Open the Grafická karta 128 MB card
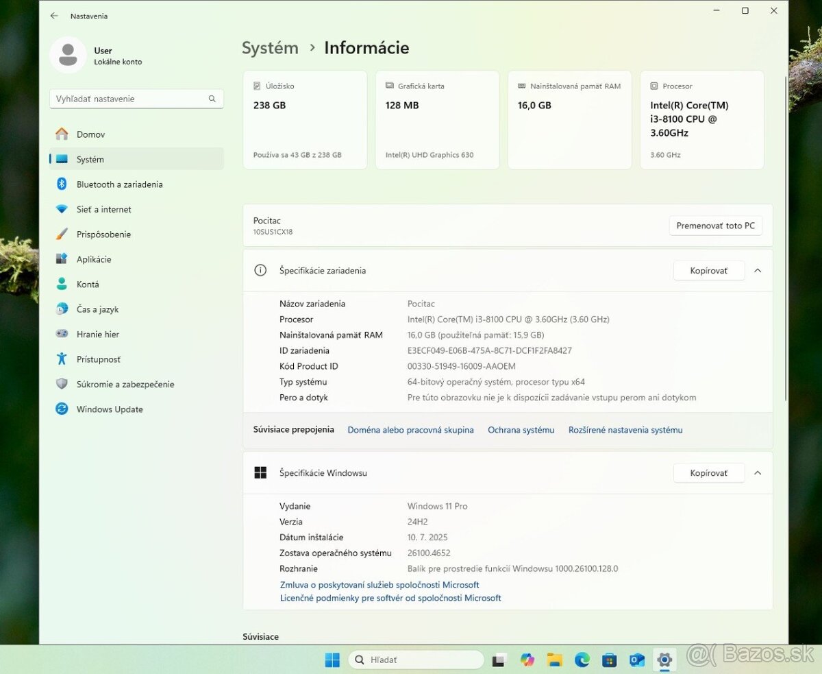Screen dimensions: 822x674 [437, 120]
